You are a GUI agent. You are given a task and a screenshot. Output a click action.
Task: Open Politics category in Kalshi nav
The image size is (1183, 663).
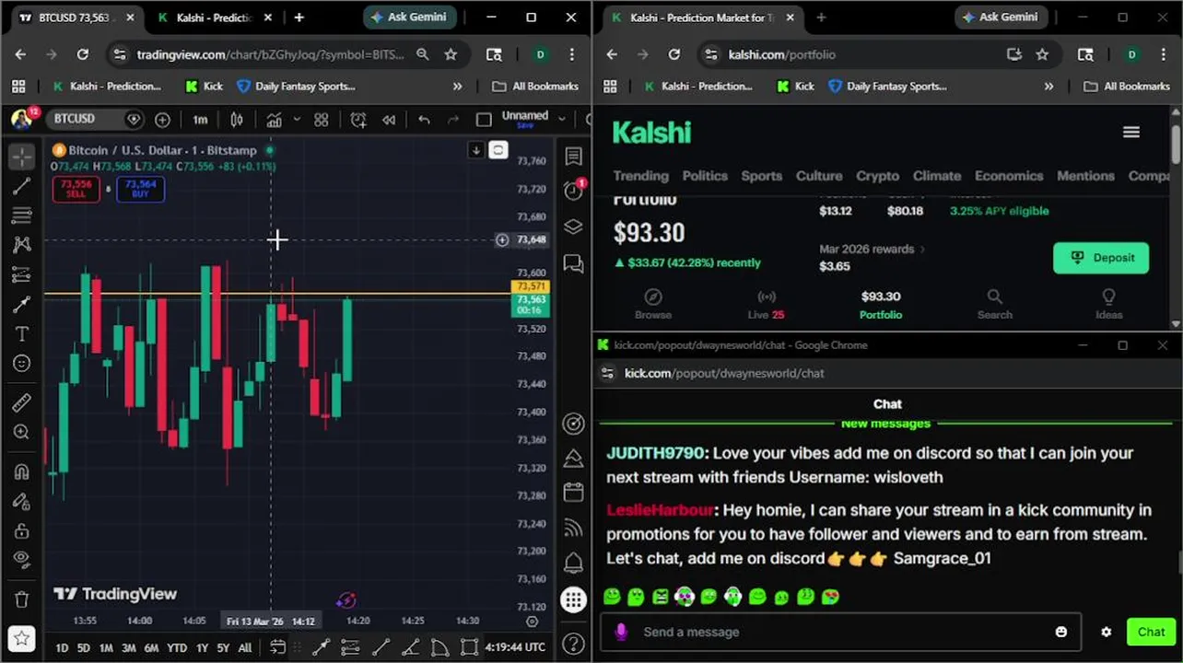[705, 176]
